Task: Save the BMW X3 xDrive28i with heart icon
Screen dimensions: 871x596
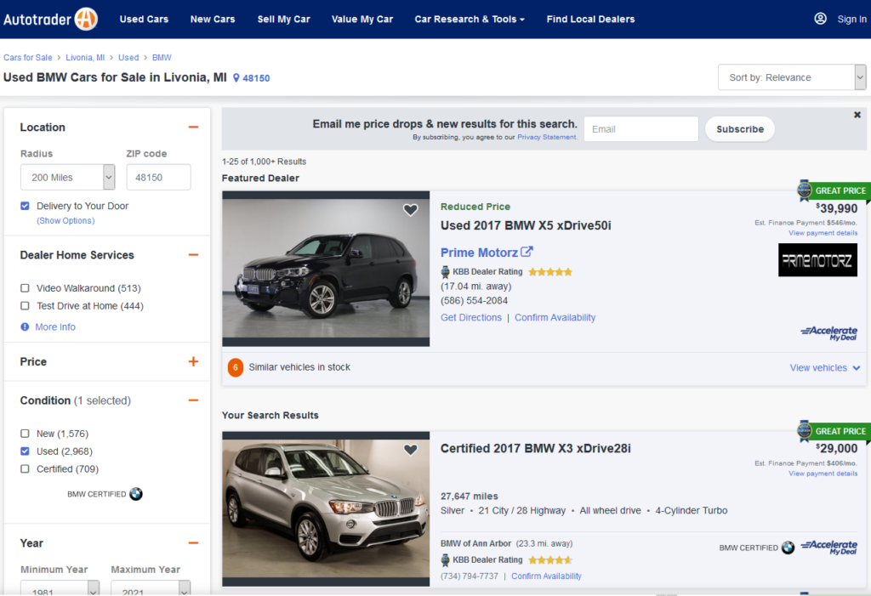Action: 411,450
